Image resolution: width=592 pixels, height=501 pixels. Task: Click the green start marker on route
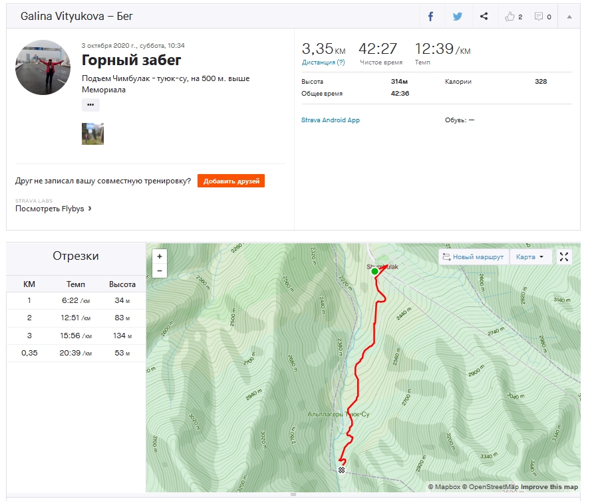pyautogui.click(x=374, y=271)
